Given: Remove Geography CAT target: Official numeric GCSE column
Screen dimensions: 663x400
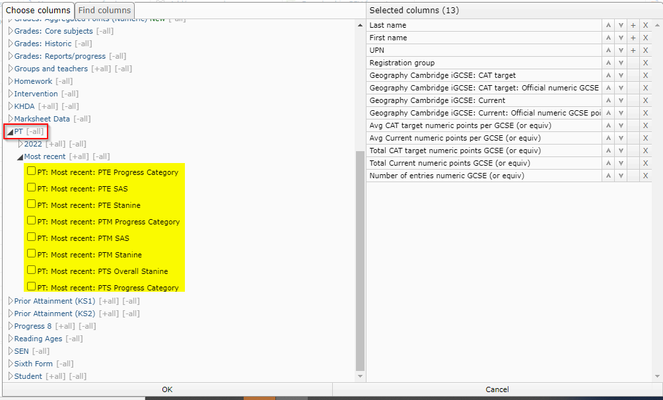Looking at the screenshot, I should pyautogui.click(x=645, y=88).
